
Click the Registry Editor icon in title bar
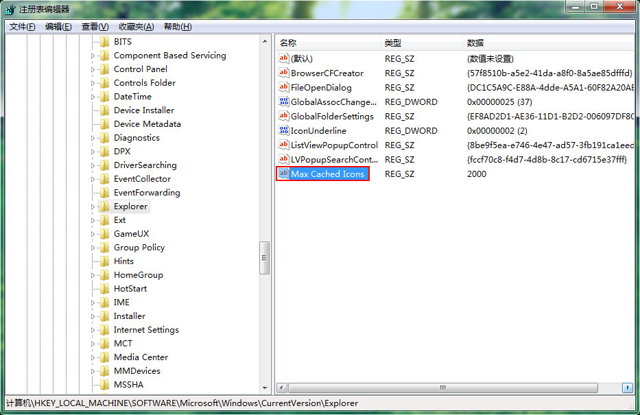[10, 9]
